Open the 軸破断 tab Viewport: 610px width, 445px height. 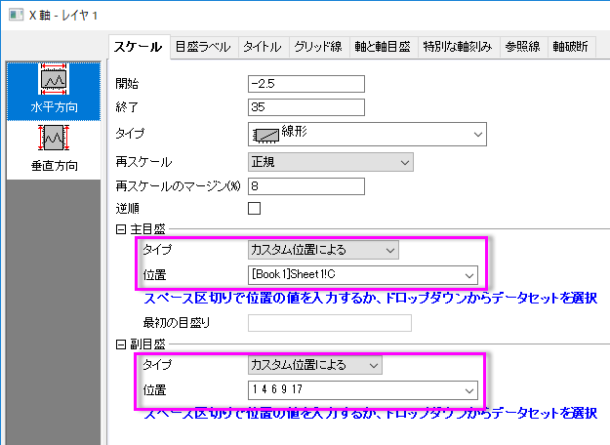(571, 47)
